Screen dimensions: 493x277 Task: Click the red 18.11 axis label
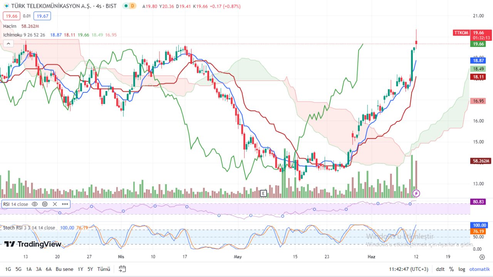pyautogui.click(x=478, y=77)
